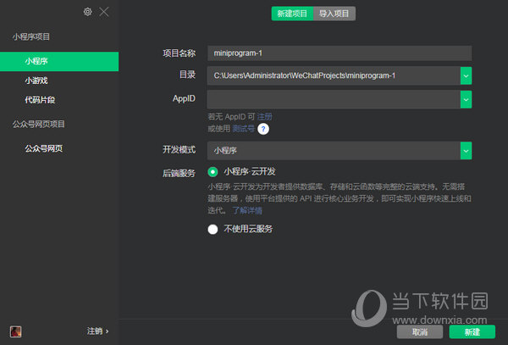
Task: Select the 小程序·云开发 radio option
Action: 213,172
